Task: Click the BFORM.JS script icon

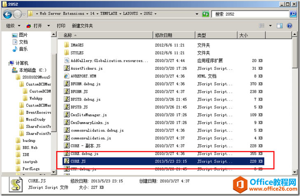Action: 66,91
